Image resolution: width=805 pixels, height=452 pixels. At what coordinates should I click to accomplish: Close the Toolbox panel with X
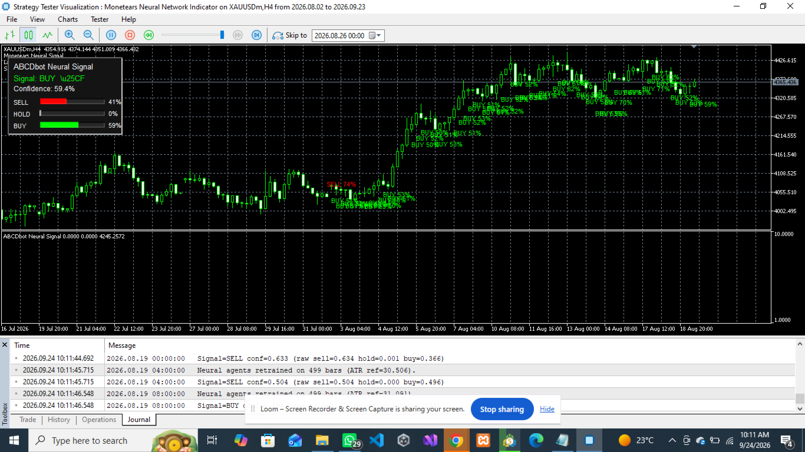(5, 345)
